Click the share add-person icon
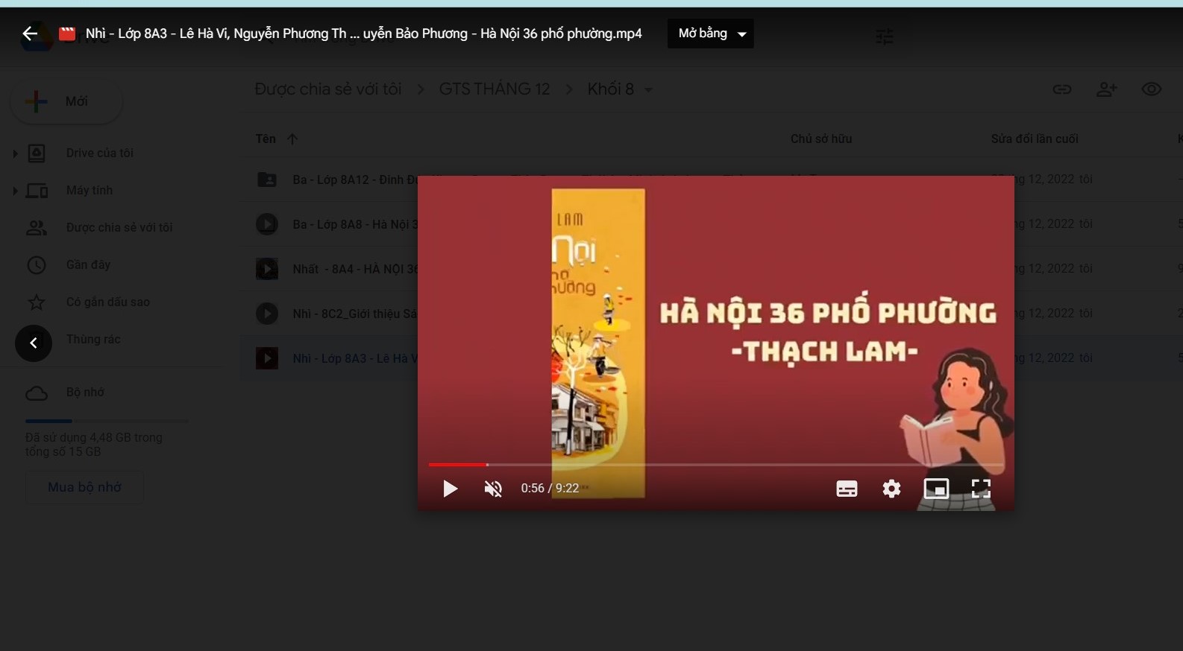The image size is (1183, 651). 1107,89
